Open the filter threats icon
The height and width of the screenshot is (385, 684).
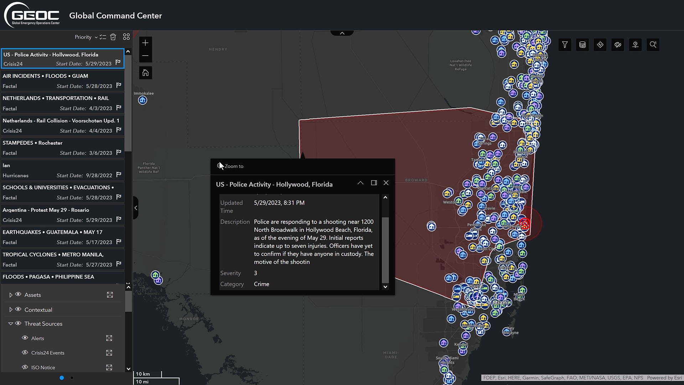click(x=565, y=45)
